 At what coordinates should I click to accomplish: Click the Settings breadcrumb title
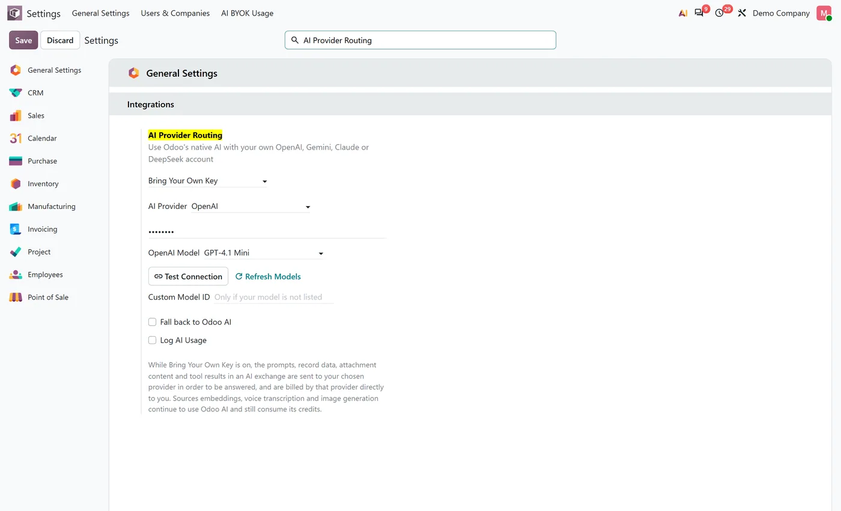[101, 40]
